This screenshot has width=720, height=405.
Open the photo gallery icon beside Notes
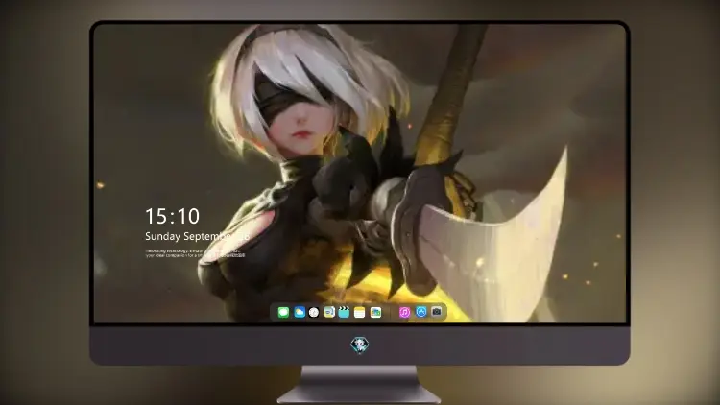tap(375, 312)
